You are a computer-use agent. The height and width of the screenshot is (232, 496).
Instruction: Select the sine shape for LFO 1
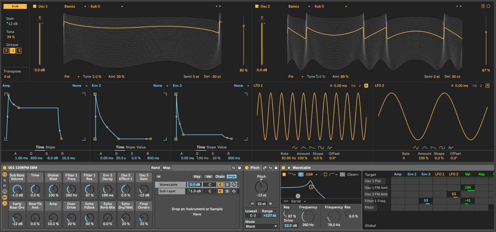pos(294,147)
